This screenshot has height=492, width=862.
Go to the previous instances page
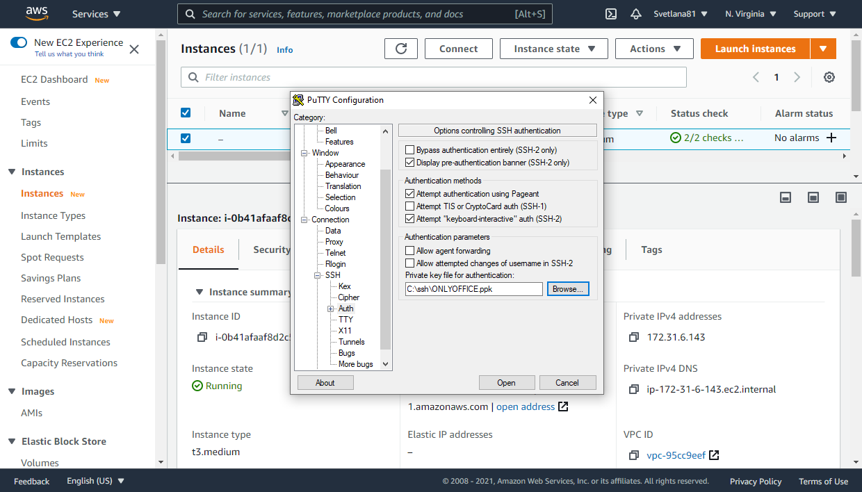[x=756, y=77]
